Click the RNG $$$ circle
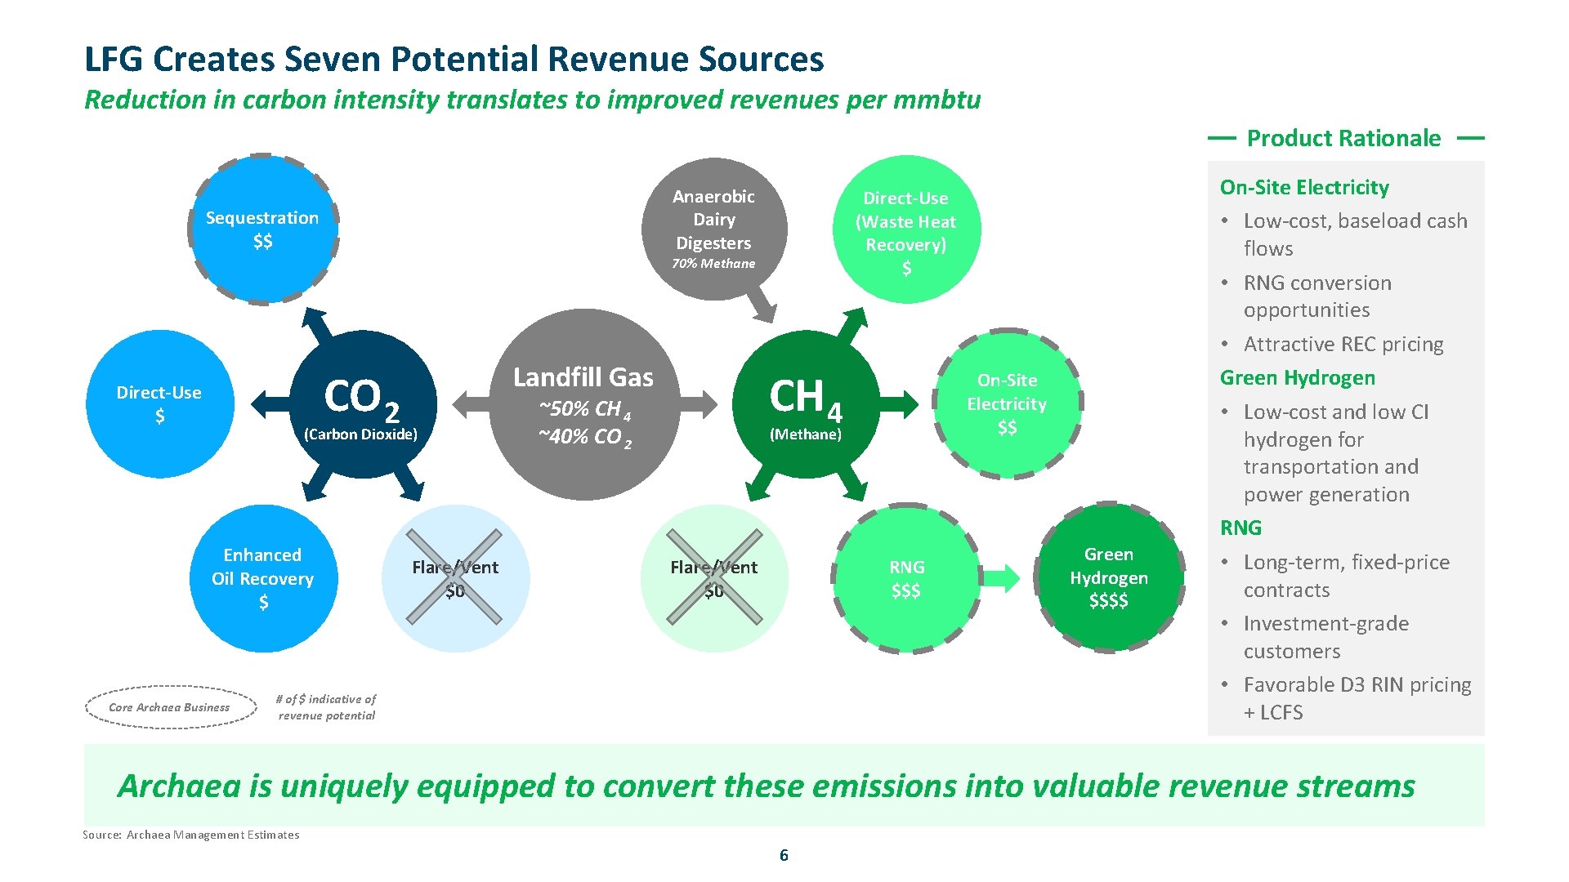1569x882 pixels. pyautogui.click(x=907, y=578)
